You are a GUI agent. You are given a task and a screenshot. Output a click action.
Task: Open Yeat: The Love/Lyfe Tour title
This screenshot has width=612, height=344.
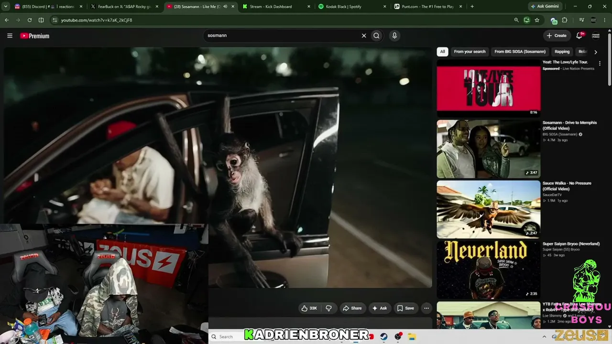pos(565,62)
